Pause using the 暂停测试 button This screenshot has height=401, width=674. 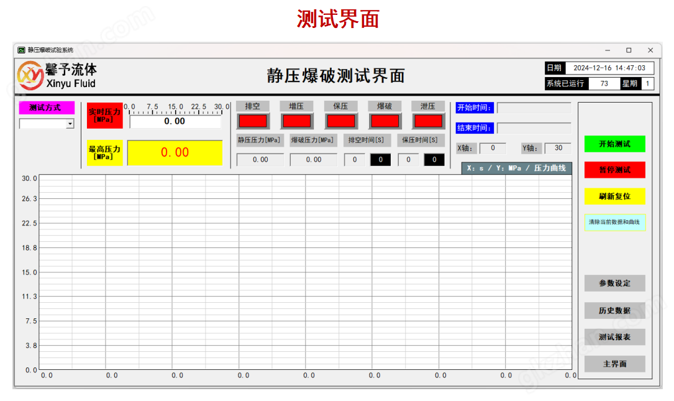(x=615, y=170)
